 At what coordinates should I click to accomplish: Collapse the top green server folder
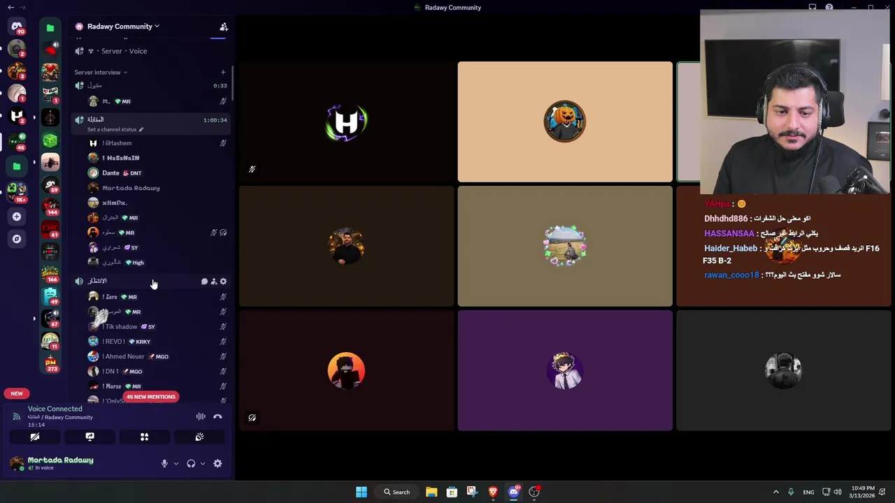point(50,28)
